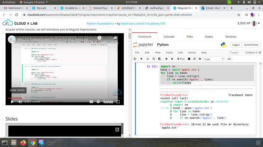This screenshot has height=147, width=263.
Task: Click inside the code cell In [5]
Action: 207,74
